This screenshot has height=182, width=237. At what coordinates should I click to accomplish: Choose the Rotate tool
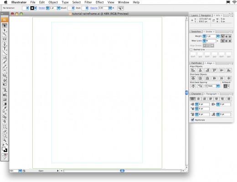(5, 71)
